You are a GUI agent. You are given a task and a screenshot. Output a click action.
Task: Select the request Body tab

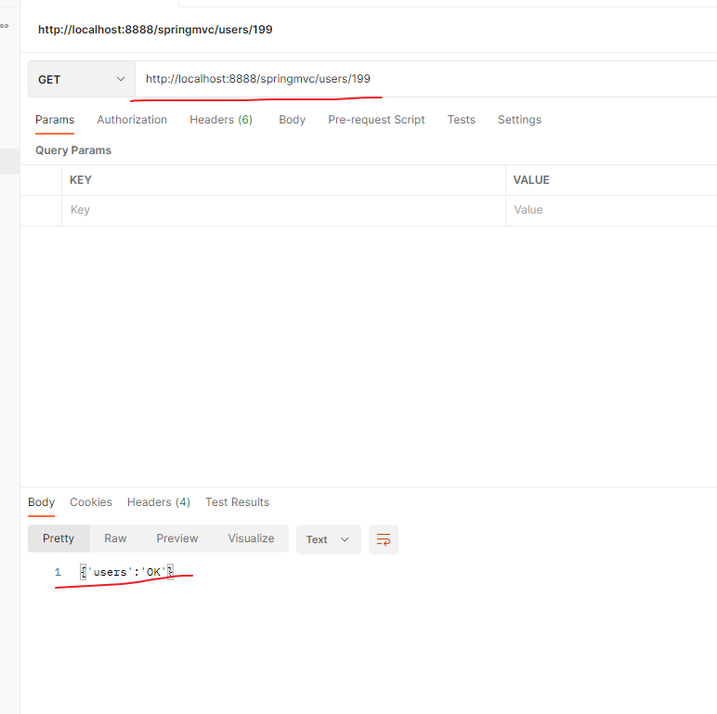(x=292, y=120)
